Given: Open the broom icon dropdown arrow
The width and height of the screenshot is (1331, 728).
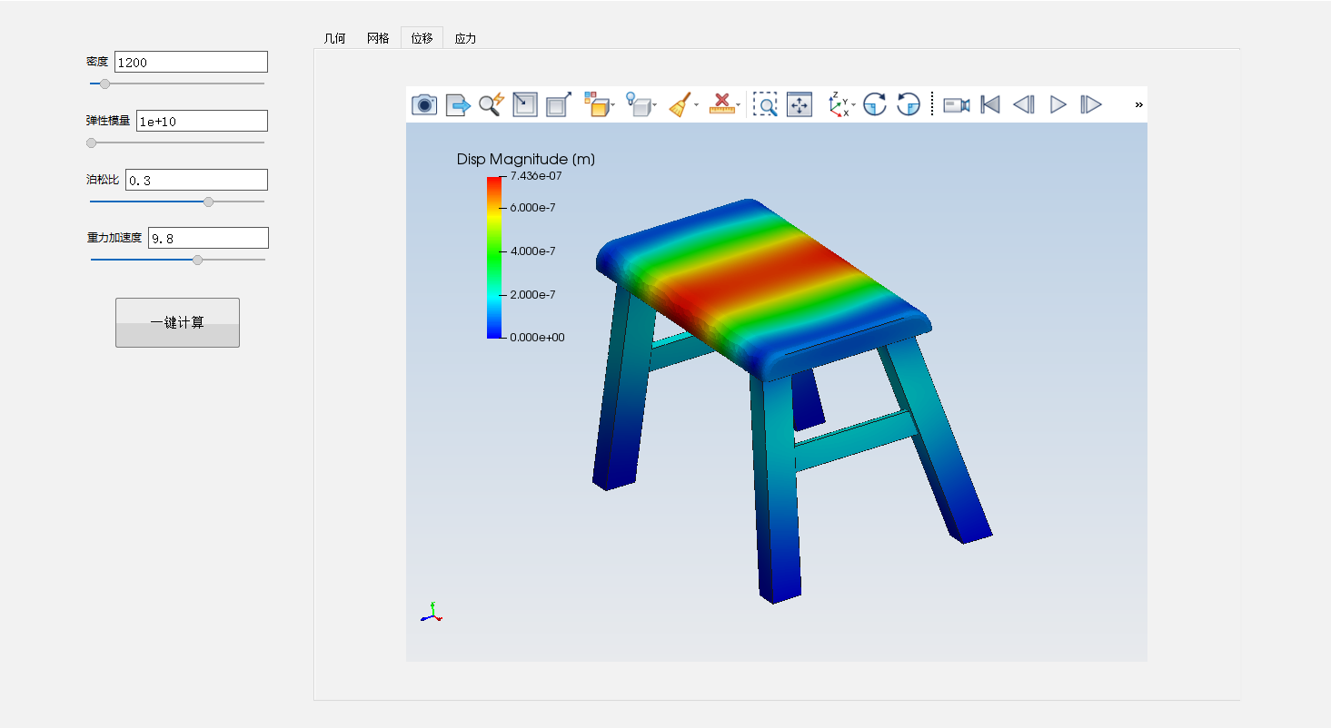Looking at the screenshot, I should coord(697,105).
